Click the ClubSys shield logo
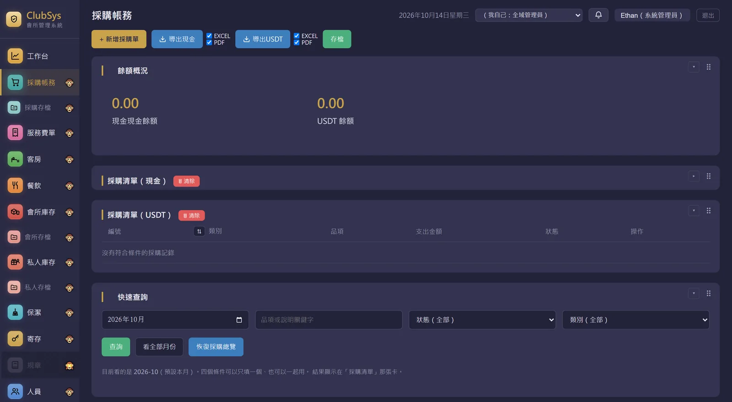 tap(14, 19)
